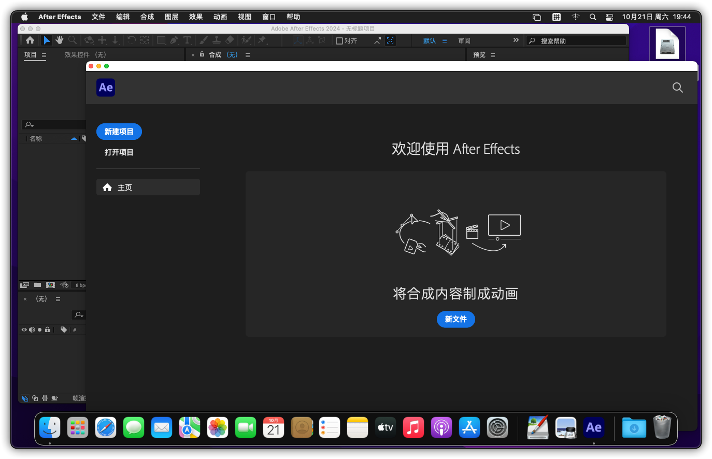Toggle the audio speaker column in timeline
Viewport: 712px width, 459px height.
[32, 329]
